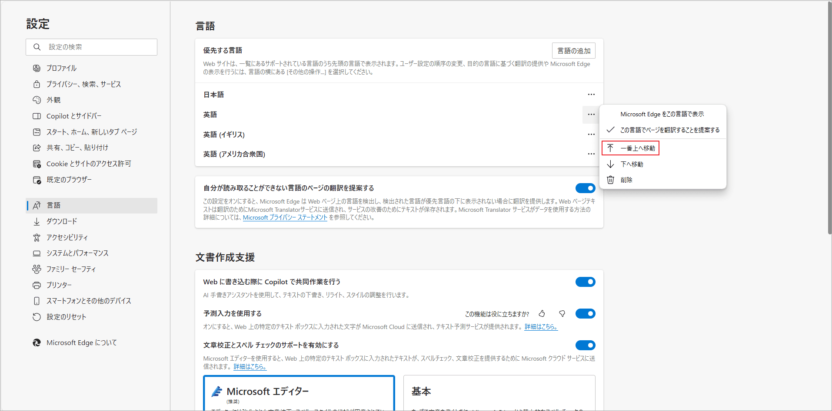The height and width of the screenshot is (411, 832).
Task: Click the プリンター printer icon
Action: [x=37, y=285]
